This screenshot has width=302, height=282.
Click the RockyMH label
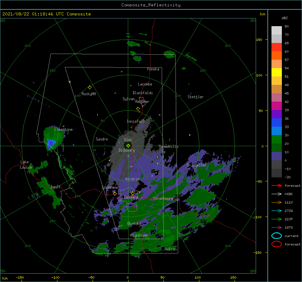89,94
